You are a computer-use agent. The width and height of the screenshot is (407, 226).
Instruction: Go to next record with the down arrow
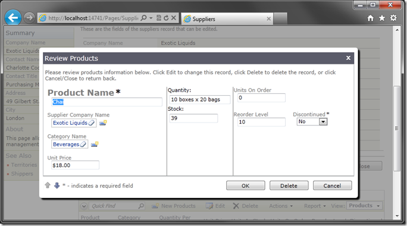[x=57, y=186]
